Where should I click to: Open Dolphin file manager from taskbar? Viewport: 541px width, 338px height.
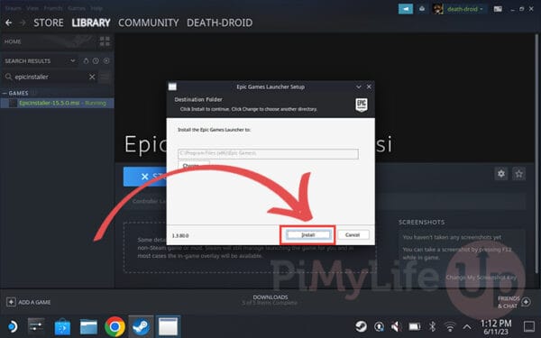coord(88,326)
